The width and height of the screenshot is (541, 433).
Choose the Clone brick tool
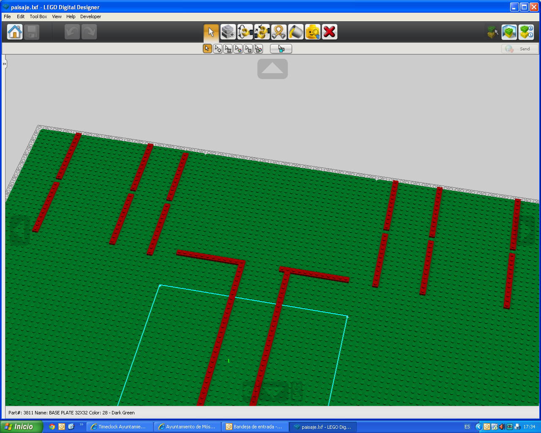228,32
